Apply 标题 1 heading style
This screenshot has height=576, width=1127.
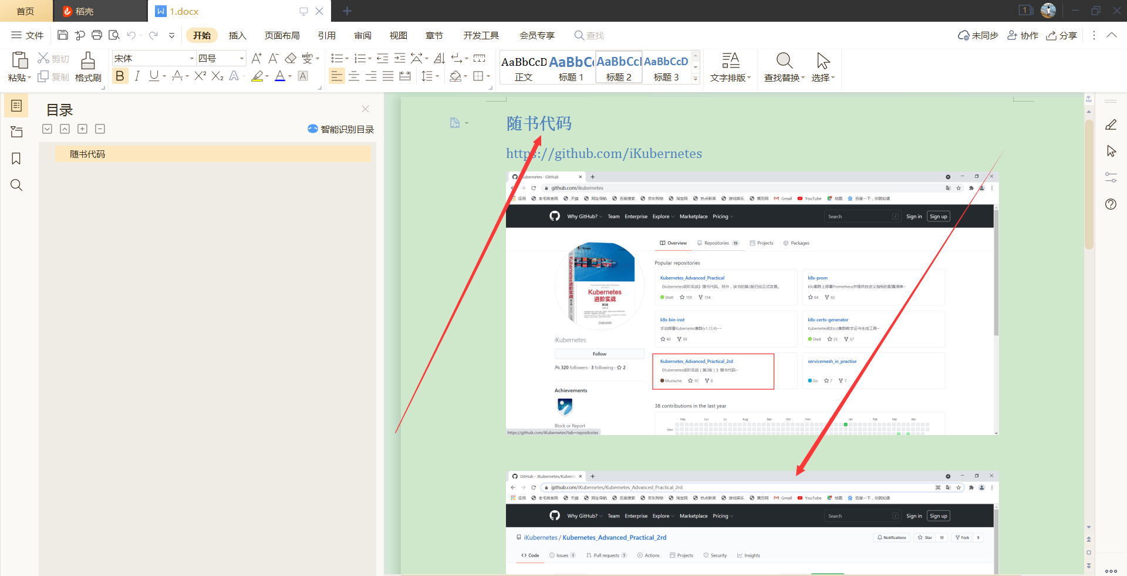point(571,68)
